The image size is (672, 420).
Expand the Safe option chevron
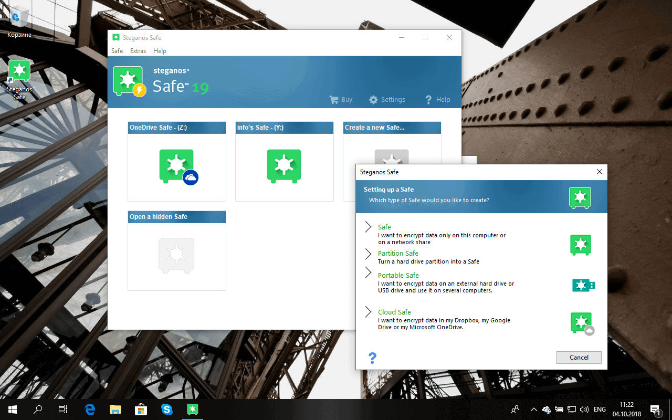pyautogui.click(x=368, y=227)
